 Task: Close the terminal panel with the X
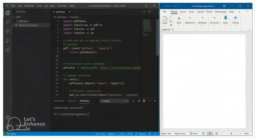(155, 101)
